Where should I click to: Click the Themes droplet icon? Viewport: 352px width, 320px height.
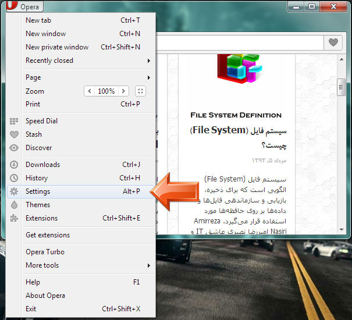coord(14,205)
